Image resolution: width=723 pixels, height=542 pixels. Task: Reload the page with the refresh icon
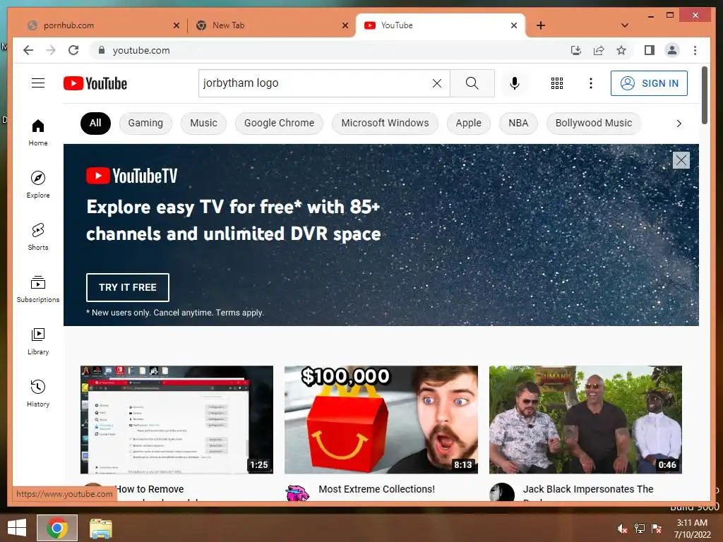(73, 50)
